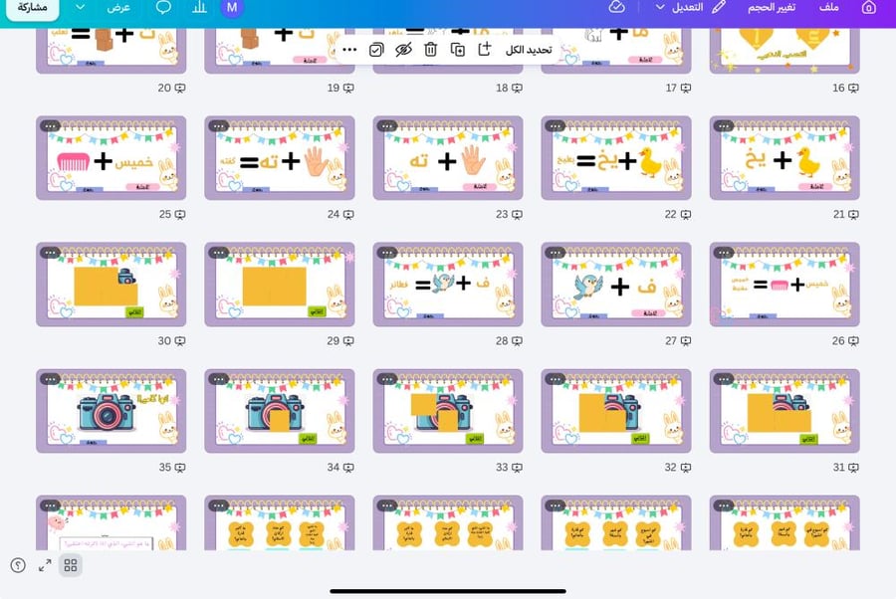Viewport: 896px width, 599px height.
Task: Open the comments speech bubble icon
Action: 163,7
